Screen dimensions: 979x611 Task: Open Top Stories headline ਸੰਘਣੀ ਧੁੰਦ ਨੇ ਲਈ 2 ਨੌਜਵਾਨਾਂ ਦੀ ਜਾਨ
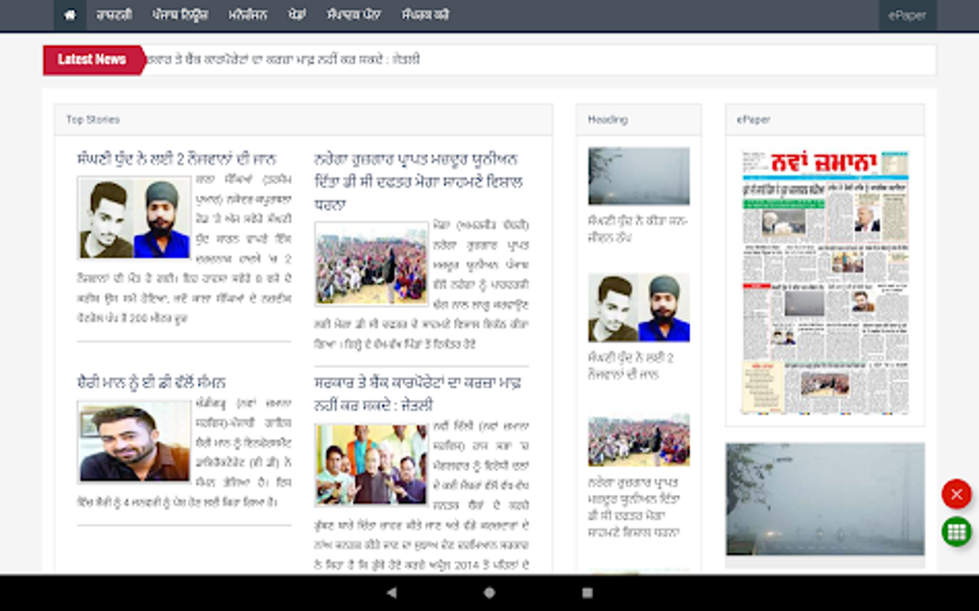[177, 159]
